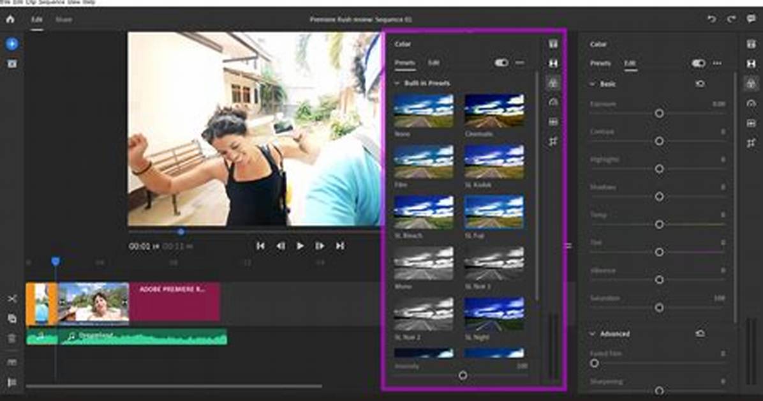Image resolution: width=763 pixels, height=401 pixels.
Task: Reset the Basic color section
Action: [700, 84]
